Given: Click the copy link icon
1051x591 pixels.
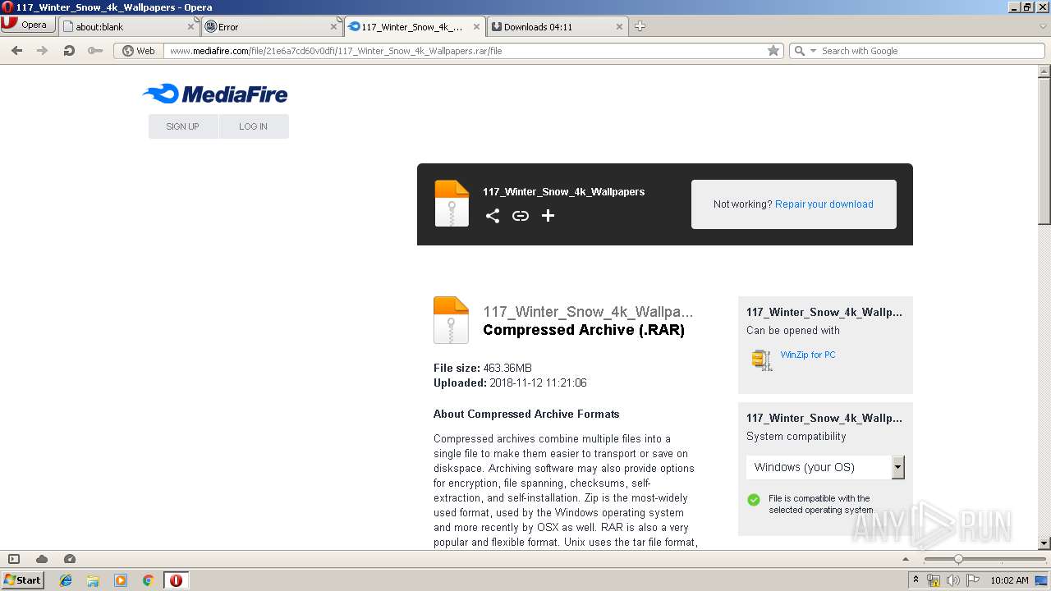Looking at the screenshot, I should 520,216.
